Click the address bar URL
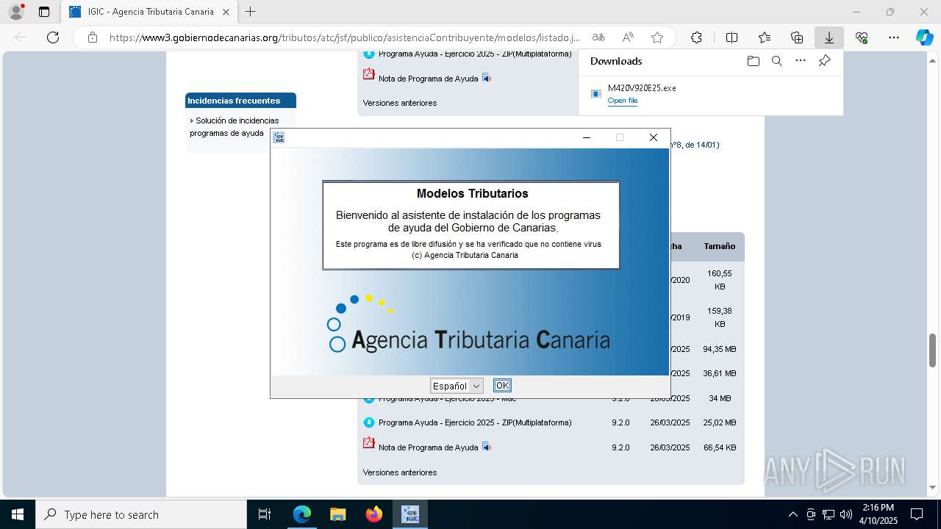The image size is (941, 529). coord(345,37)
